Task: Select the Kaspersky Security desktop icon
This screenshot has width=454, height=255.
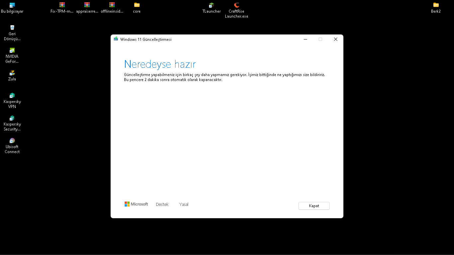Action: pos(12,123)
